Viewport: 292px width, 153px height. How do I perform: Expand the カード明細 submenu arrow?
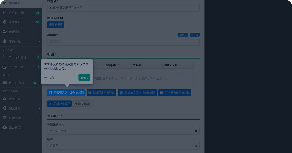[39, 83]
